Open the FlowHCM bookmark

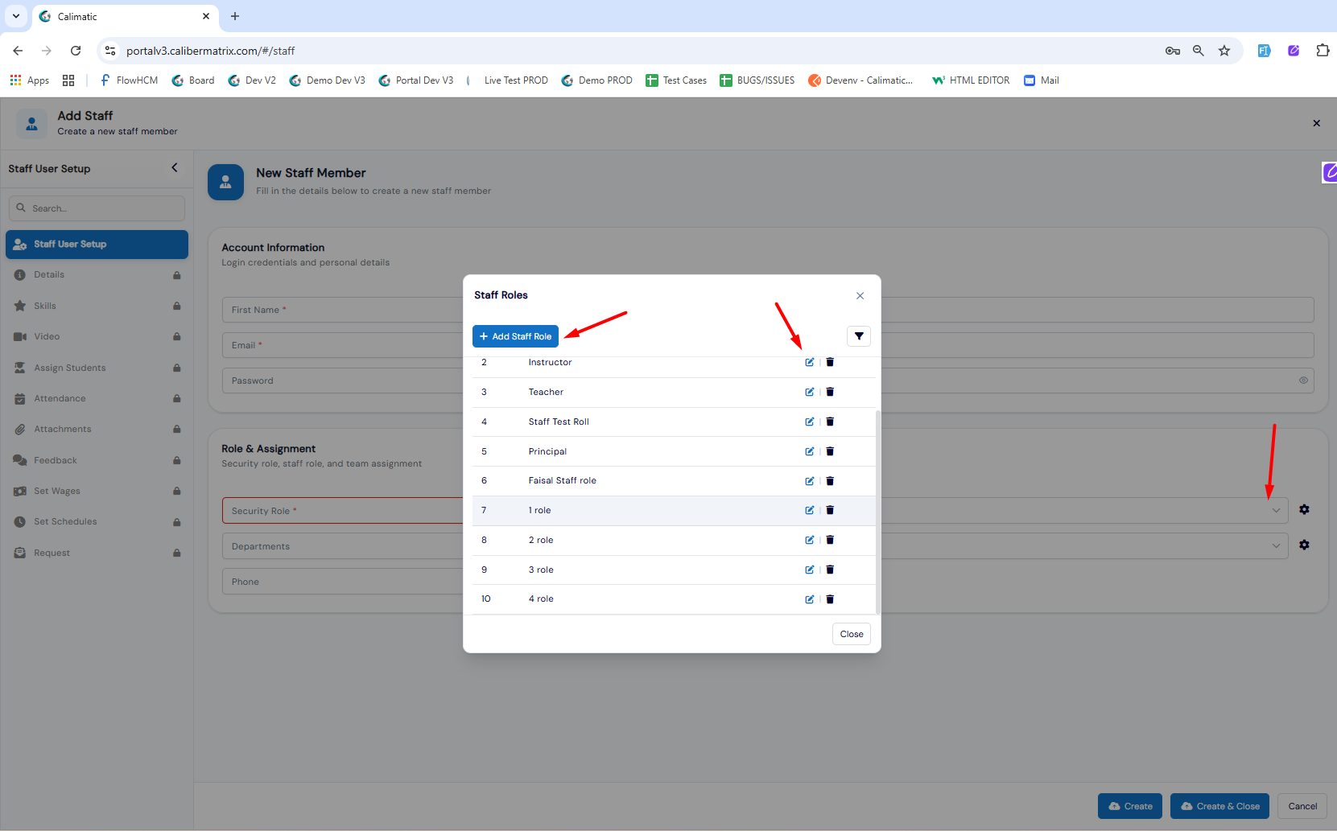[x=129, y=80]
